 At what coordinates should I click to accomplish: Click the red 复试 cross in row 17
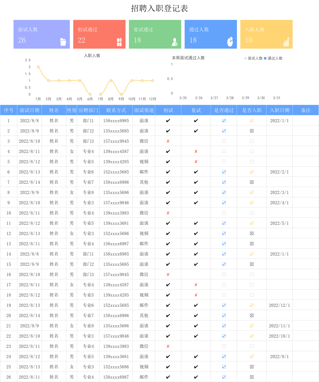point(196,285)
